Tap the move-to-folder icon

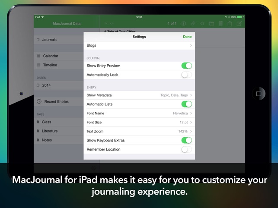click(211, 24)
